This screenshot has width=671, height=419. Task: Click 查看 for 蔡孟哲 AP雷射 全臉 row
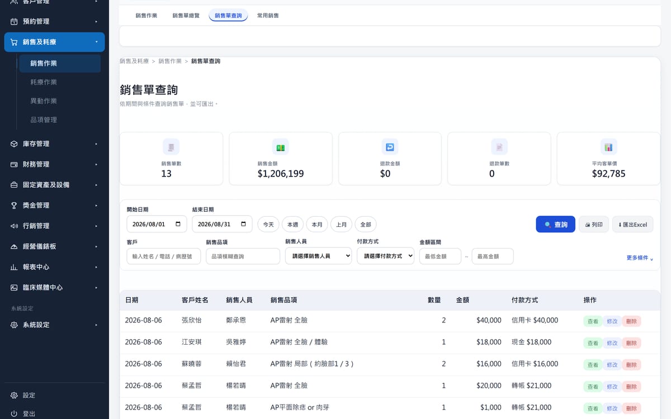click(x=593, y=387)
